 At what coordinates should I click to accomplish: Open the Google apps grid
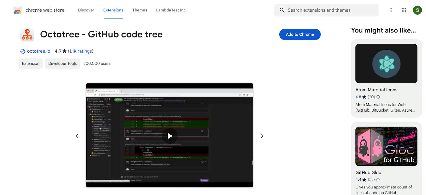(404, 10)
